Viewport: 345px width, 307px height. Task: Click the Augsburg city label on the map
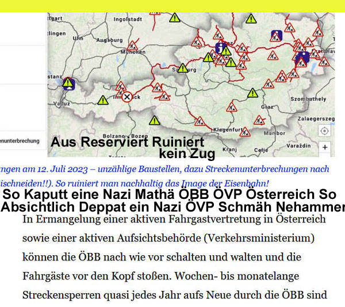coord(109,40)
